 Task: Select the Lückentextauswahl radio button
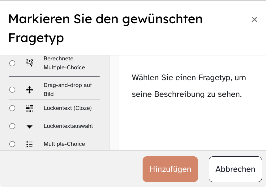(x=12, y=126)
